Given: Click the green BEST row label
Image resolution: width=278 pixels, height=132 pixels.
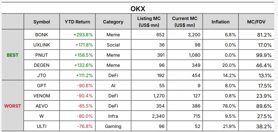Looking at the screenshot, I should click(x=13, y=55).
